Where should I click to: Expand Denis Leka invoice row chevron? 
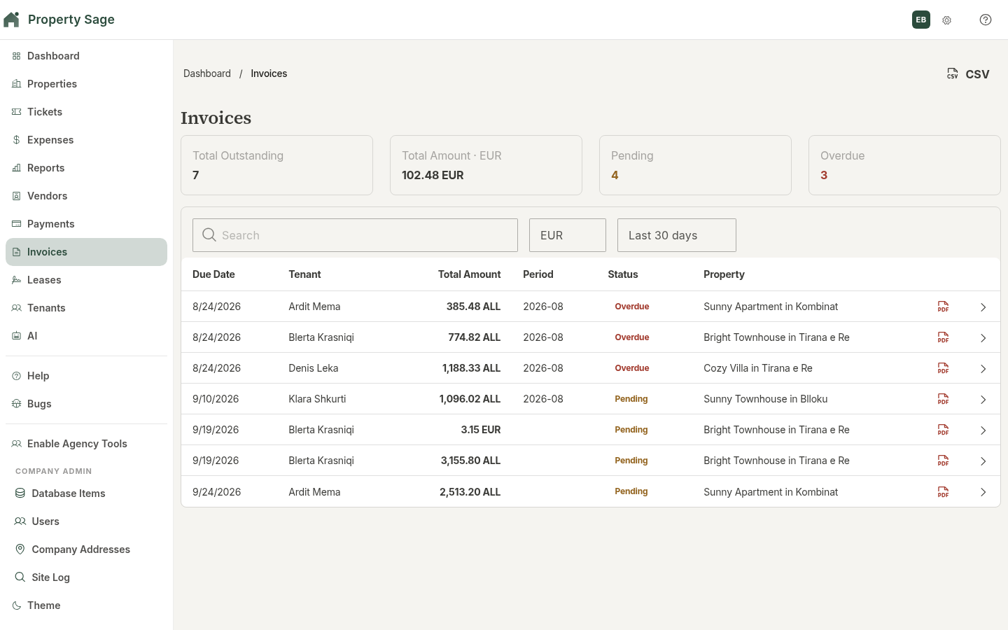[983, 369]
